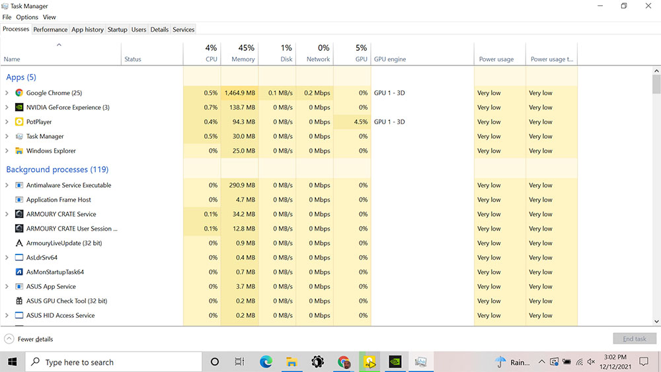This screenshot has width=661, height=372.
Task: Show hidden system tray icons
Action: point(542,362)
